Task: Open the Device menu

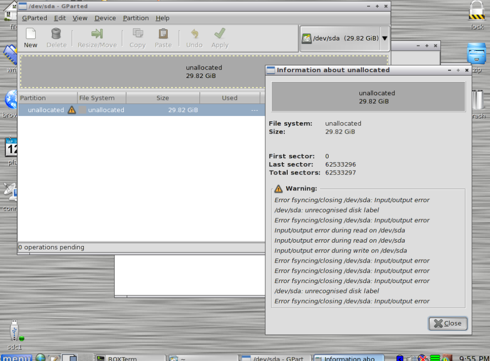Action: [x=105, y=18]
